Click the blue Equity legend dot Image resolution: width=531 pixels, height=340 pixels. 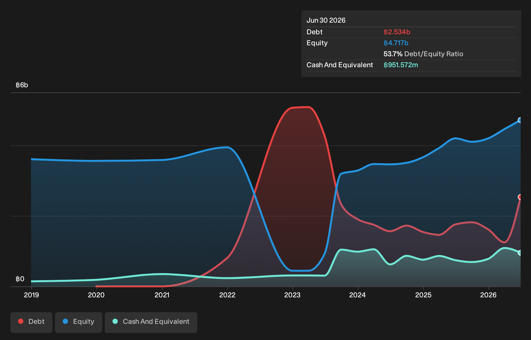pyautogui.click(x=65, y=321)
